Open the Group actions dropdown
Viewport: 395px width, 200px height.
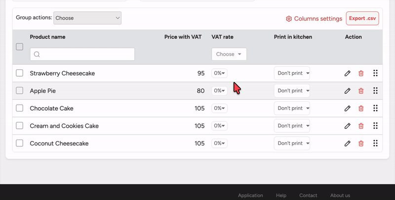click(x=87, y=18)
